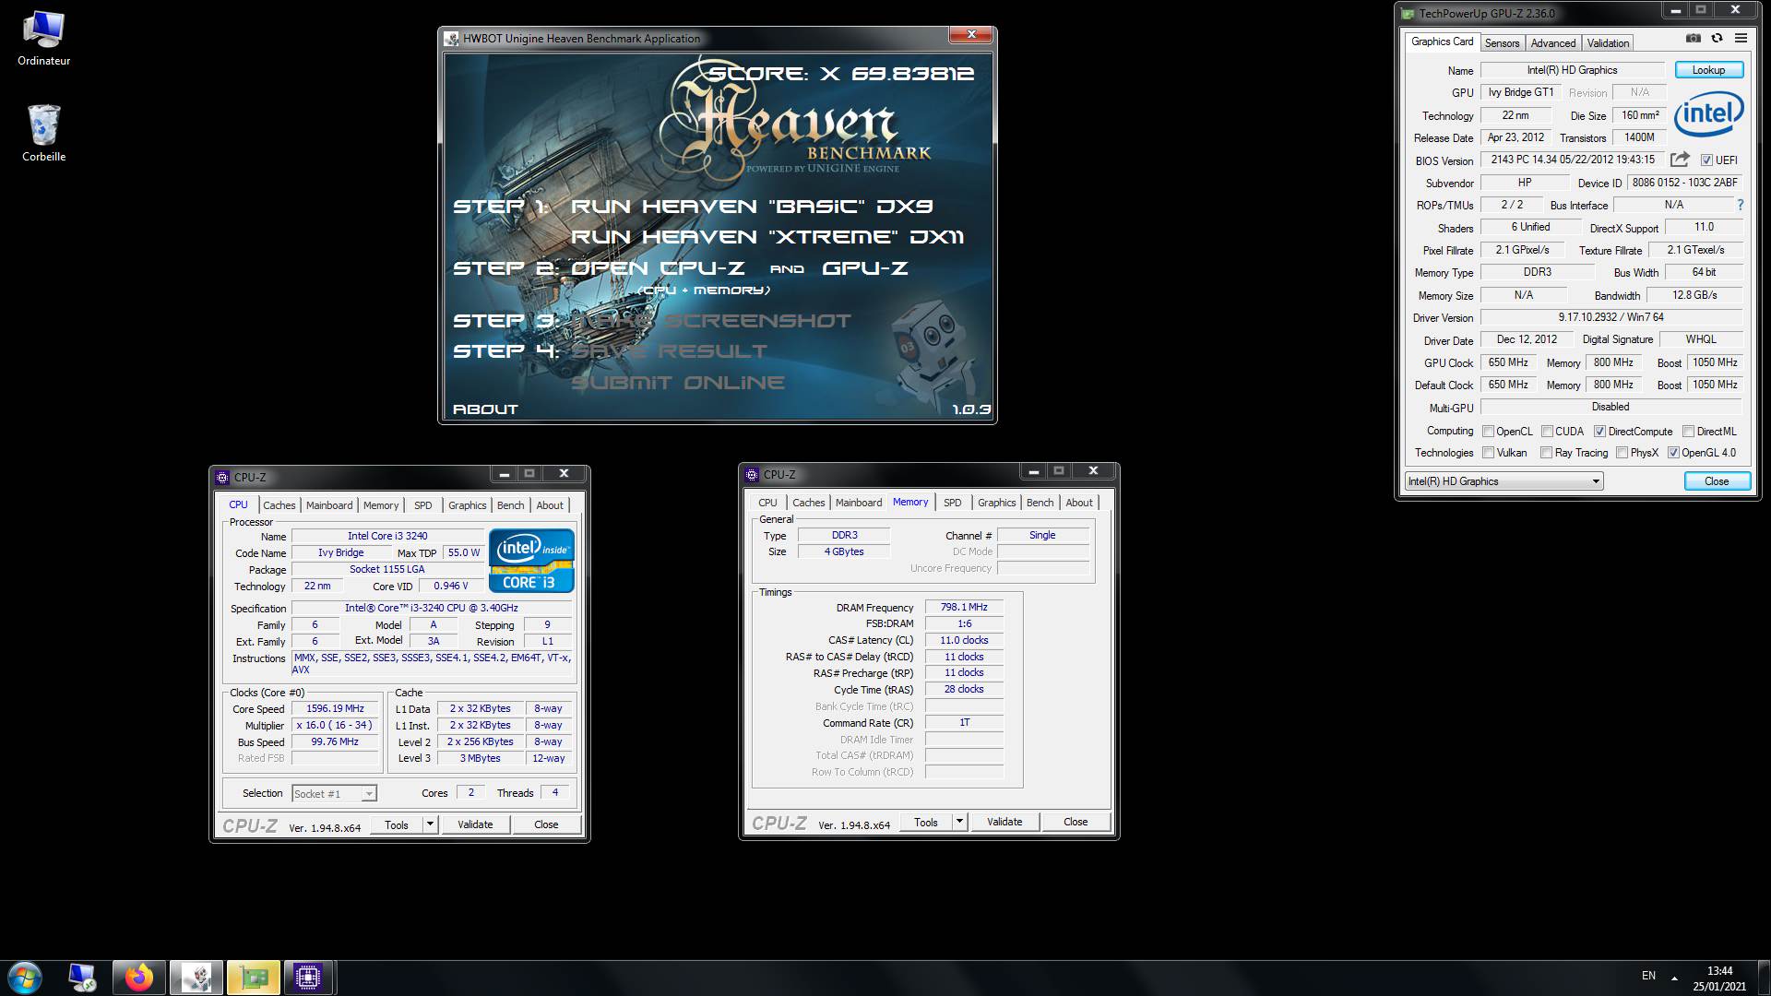
Task: Show hidden tray icons arrow
Action: click(x=1674, y=978)
